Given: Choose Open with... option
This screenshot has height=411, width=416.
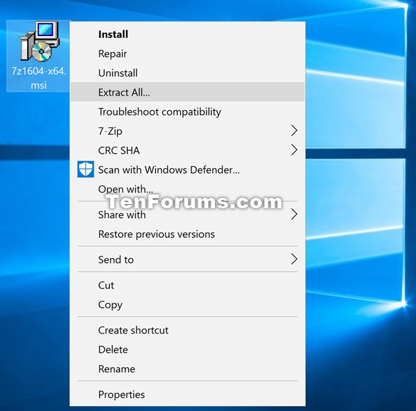Looking at the screenshot, I should [187, 189].
